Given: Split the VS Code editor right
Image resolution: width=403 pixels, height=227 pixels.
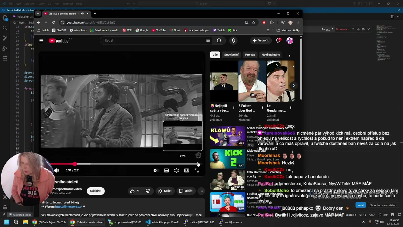Looking at the screenshot, I should pos(393,17).
